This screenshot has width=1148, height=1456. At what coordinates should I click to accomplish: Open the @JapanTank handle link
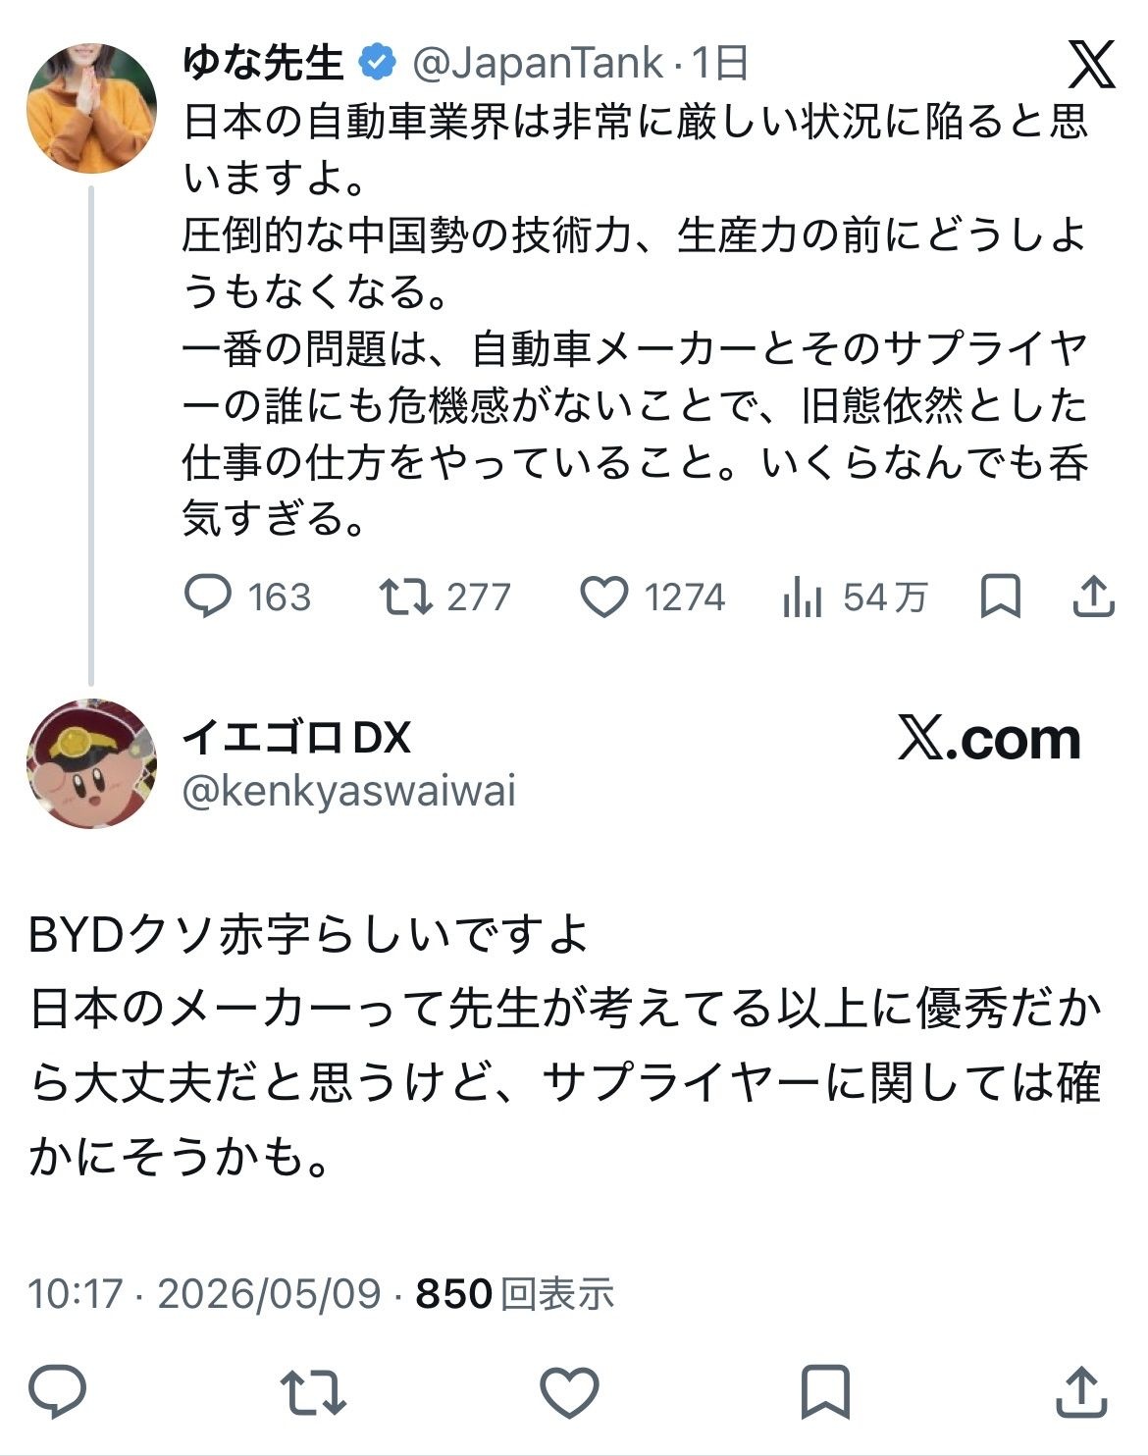[538, 64]
